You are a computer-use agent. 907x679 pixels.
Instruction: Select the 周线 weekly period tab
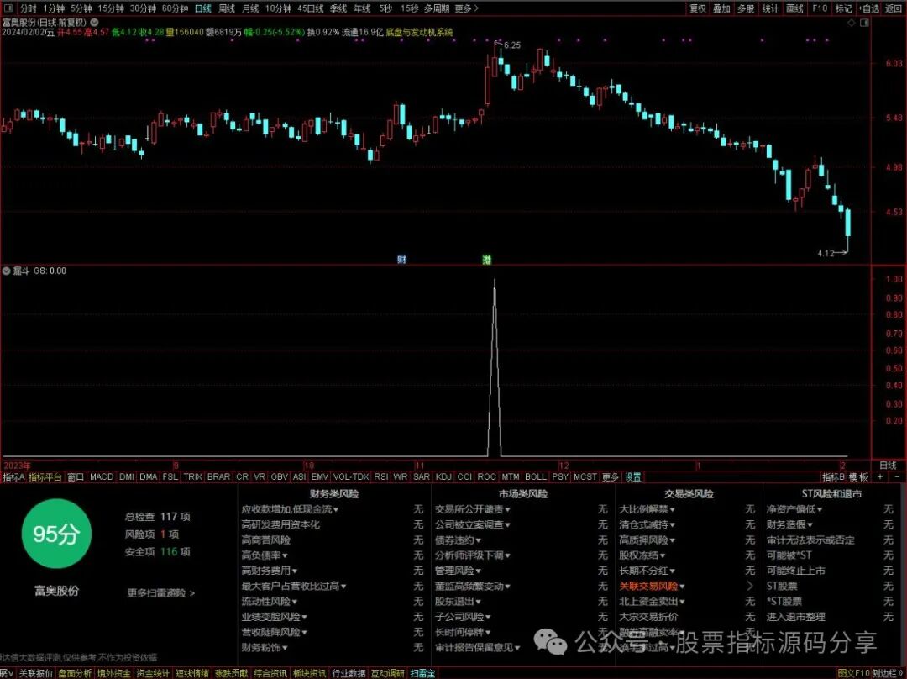pyautogui.click(x=227, y=8)
